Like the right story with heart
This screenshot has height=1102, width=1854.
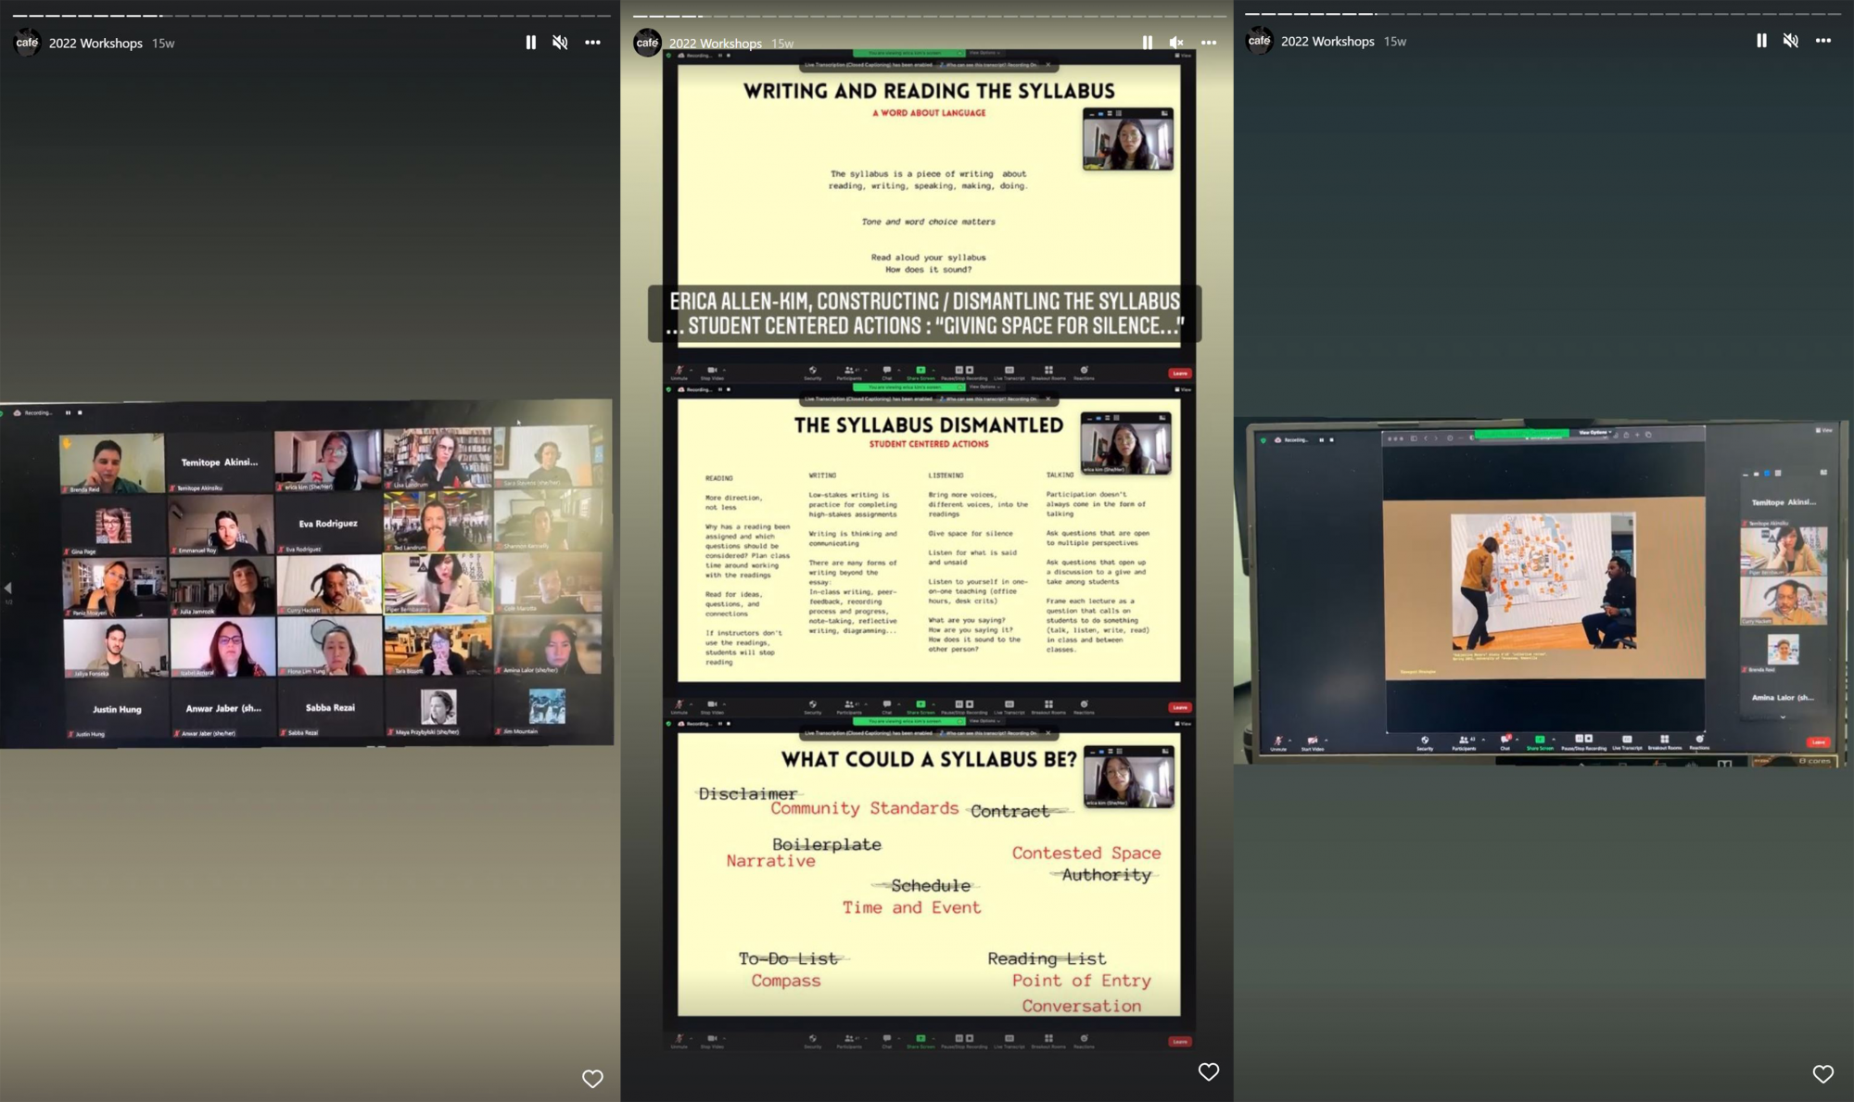[1822, 1073]
